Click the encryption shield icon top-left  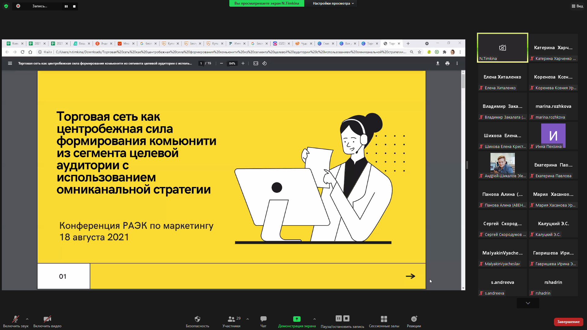pyautogui.click(x=6, y=6)
